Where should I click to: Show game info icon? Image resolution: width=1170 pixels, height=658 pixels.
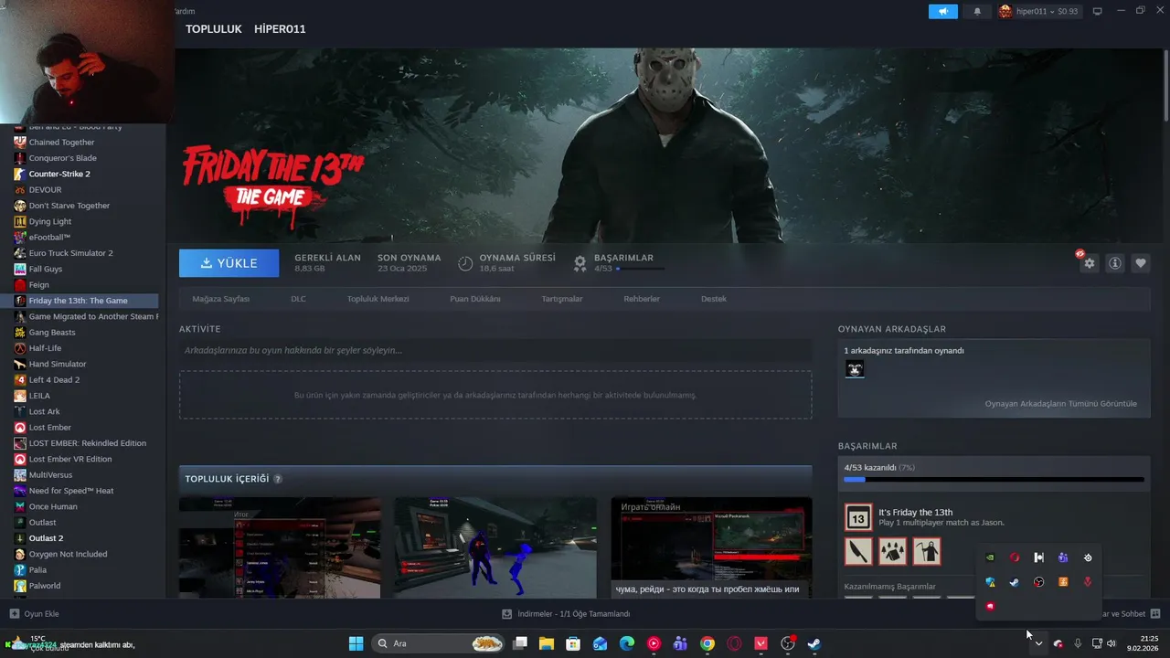[x=1115, y=263]
